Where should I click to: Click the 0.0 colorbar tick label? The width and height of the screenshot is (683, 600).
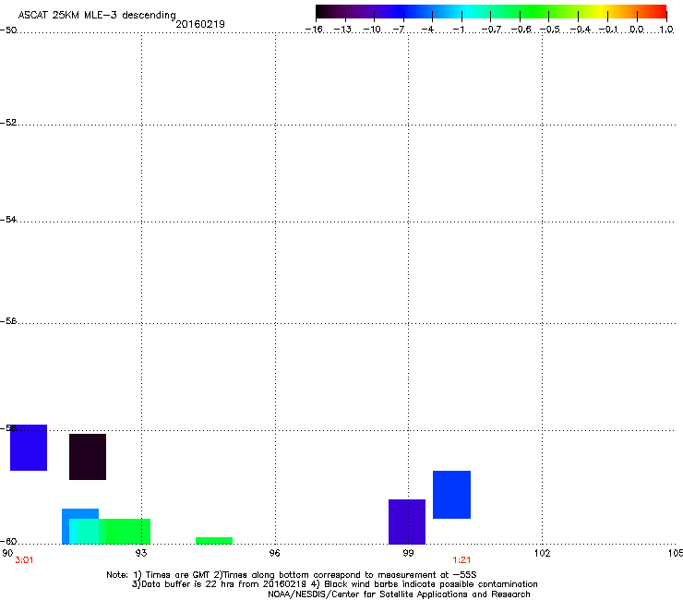[637, 30]
